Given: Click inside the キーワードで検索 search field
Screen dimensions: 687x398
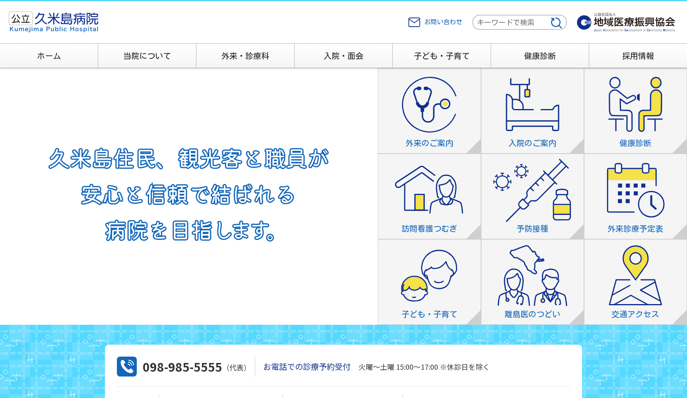Looking at the screenshot, I should (511, 22).
